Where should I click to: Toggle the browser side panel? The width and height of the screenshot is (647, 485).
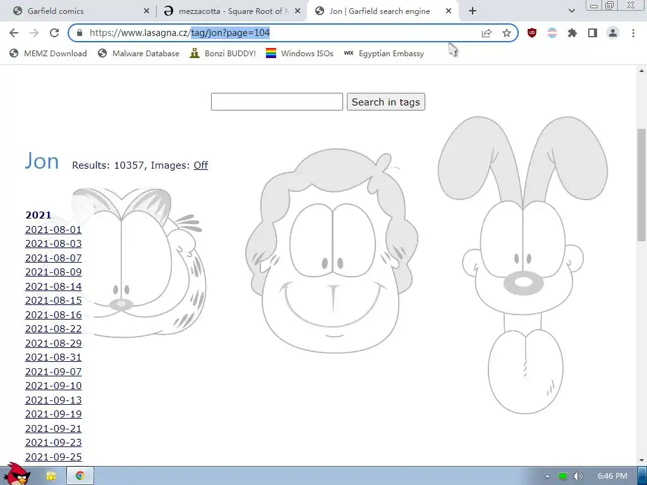593,33
